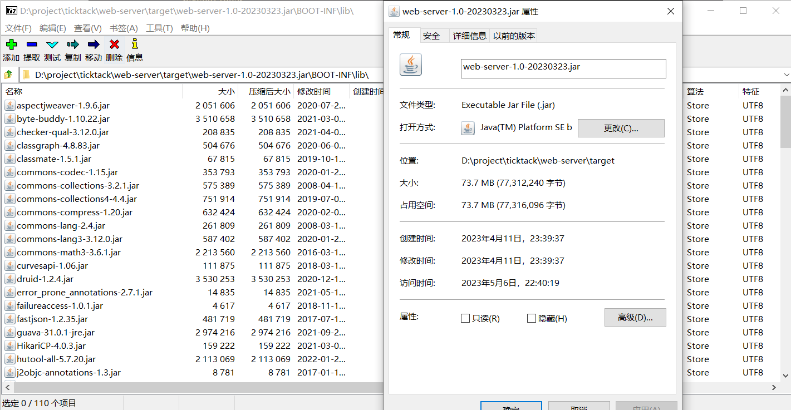This screenshot has height=410, width=791.
Task: Click the Test (测试) toolbar icon
Action: pyautogui.click(x=52, y=45)
